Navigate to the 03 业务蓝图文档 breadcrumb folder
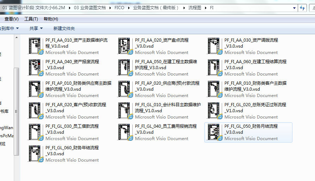The image size is (315, 181). tap(91, 8)
